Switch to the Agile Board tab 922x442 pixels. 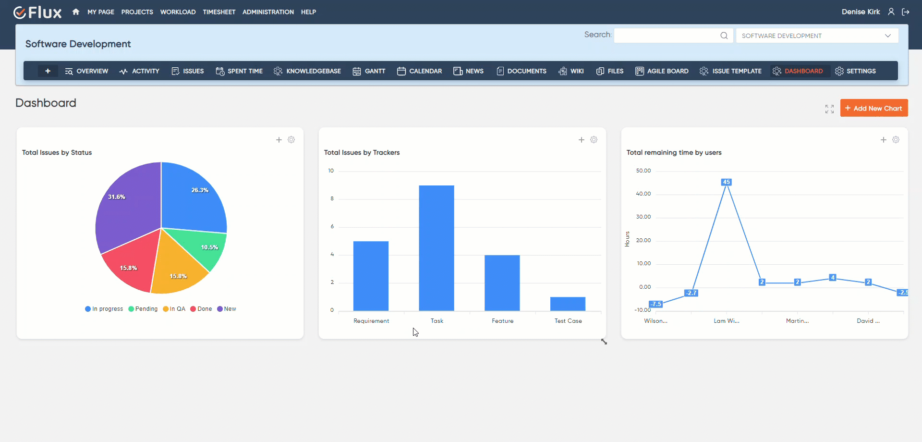pos(662,71)
